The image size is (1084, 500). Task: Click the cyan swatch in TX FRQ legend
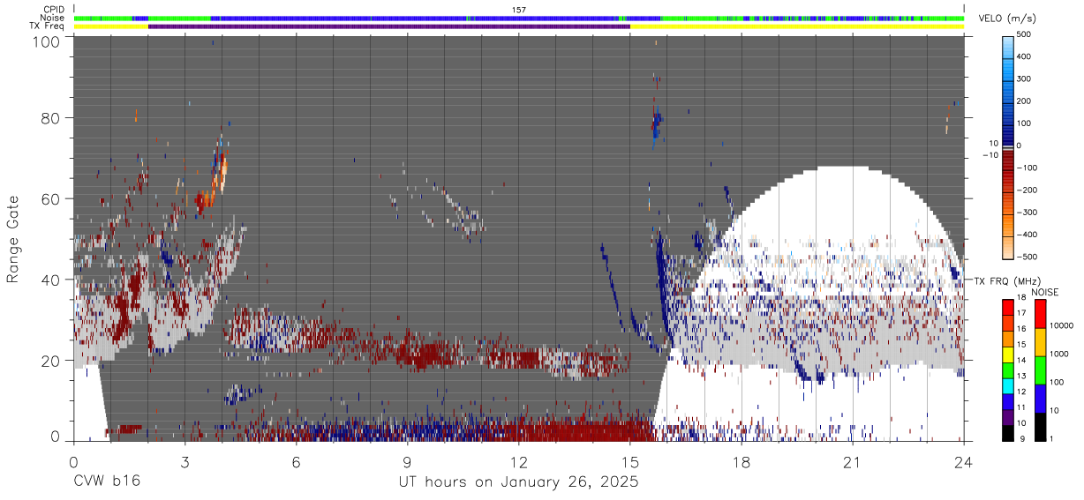point(1008,385)
